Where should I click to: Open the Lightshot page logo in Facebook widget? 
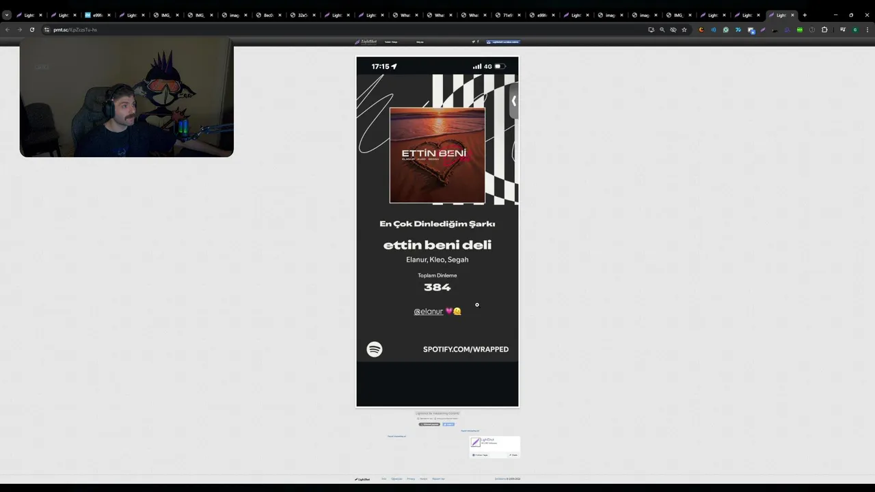pyautogui.click(x=476, y=442)
